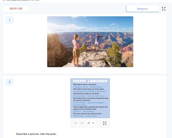Expand the pencil tool options dropdown
This screenshot has height=138, width=172.
tap(93, 123)
